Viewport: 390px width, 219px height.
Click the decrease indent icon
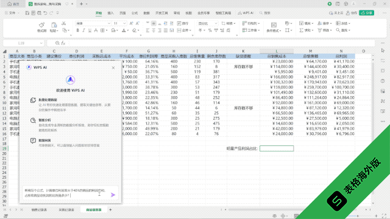tap(165, 23)
